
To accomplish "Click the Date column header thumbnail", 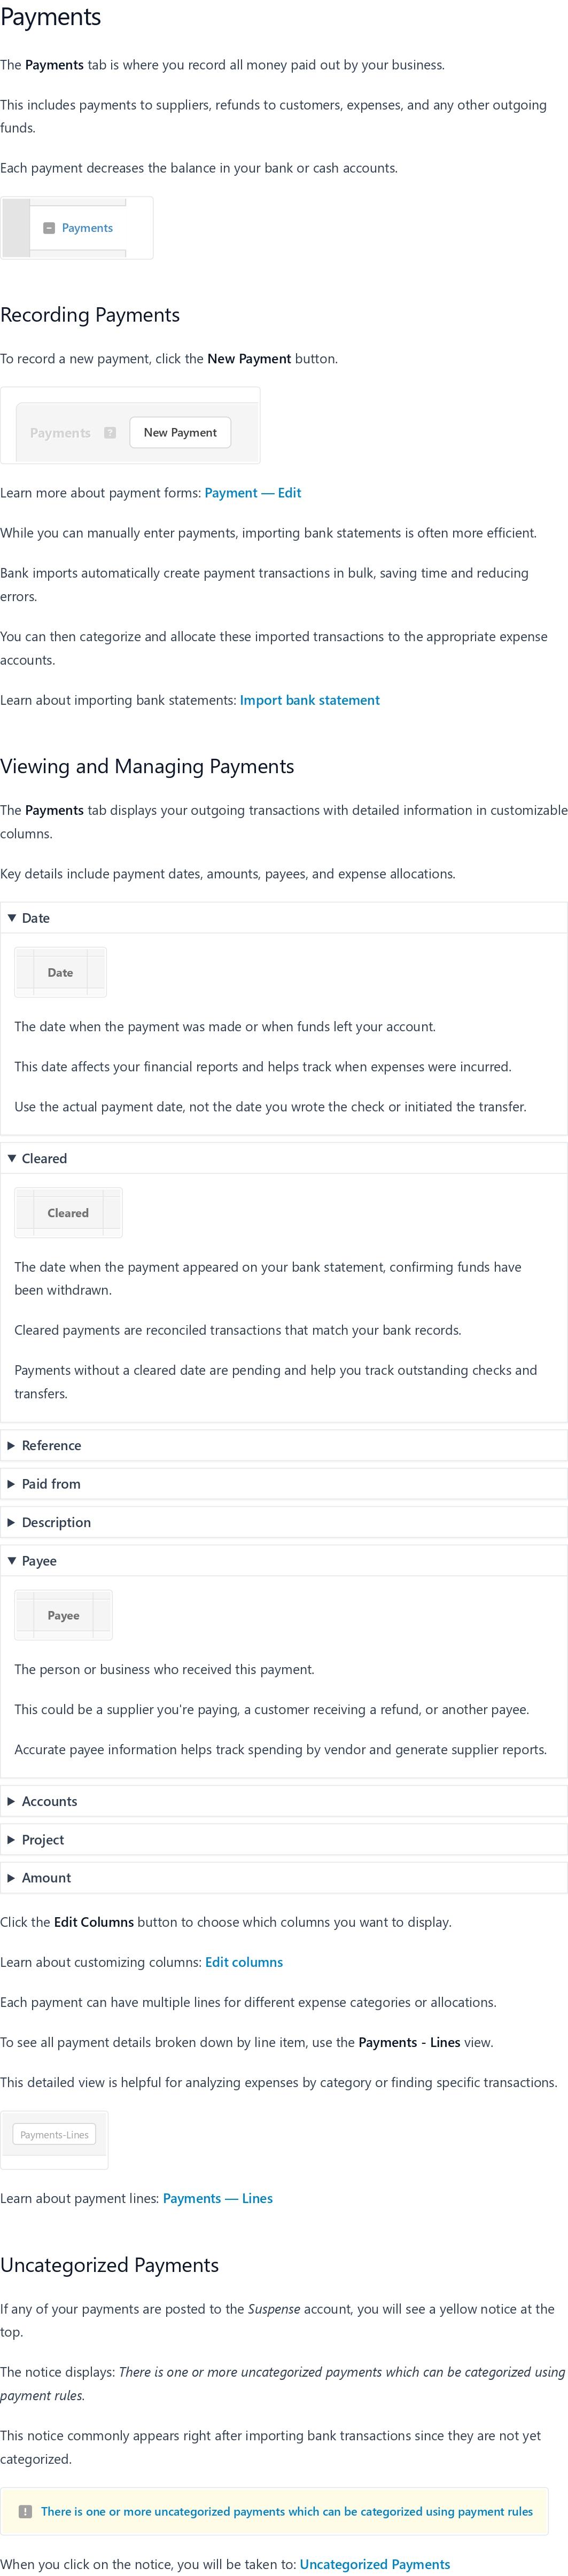I will pyautogui.click(x=60, y=972).
